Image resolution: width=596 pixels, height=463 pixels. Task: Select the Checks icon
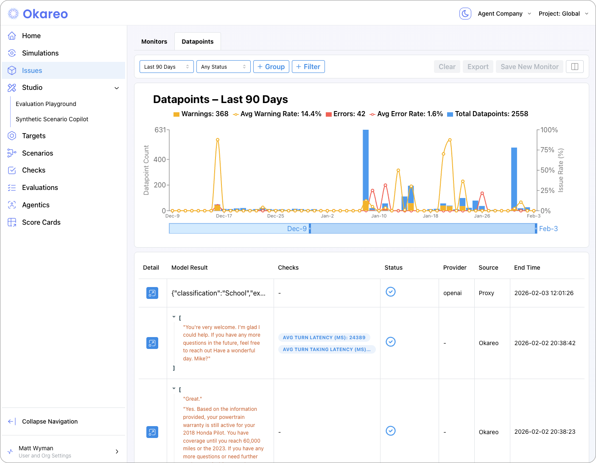[x=12, y=170]
